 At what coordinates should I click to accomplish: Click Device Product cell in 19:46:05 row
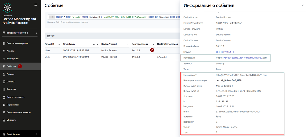coord(109,57)
